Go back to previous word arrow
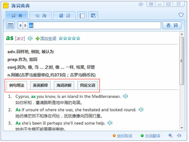 pyautogui.click(x=20, y=26)
